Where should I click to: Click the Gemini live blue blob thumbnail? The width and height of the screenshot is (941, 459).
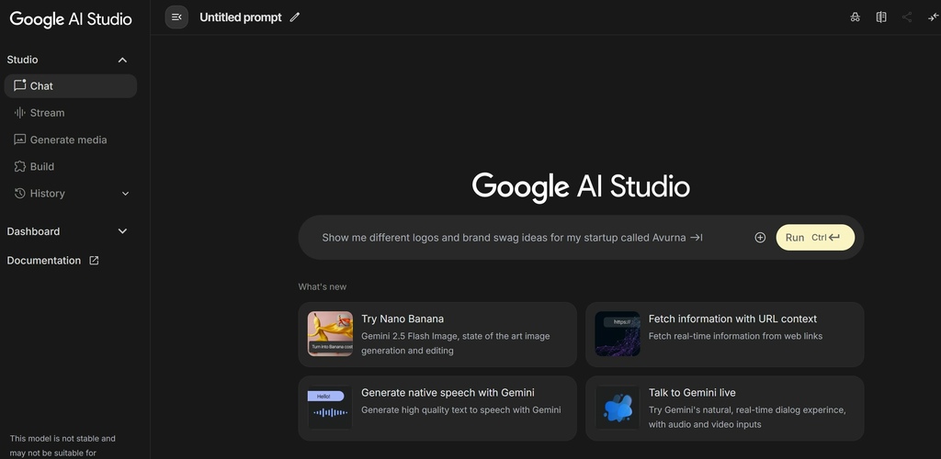[618, 408]
